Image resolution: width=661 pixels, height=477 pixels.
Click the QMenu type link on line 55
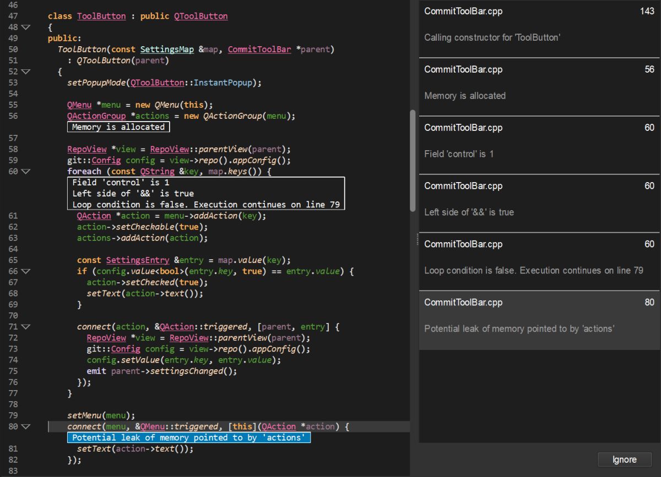click(x=79, y=105)
